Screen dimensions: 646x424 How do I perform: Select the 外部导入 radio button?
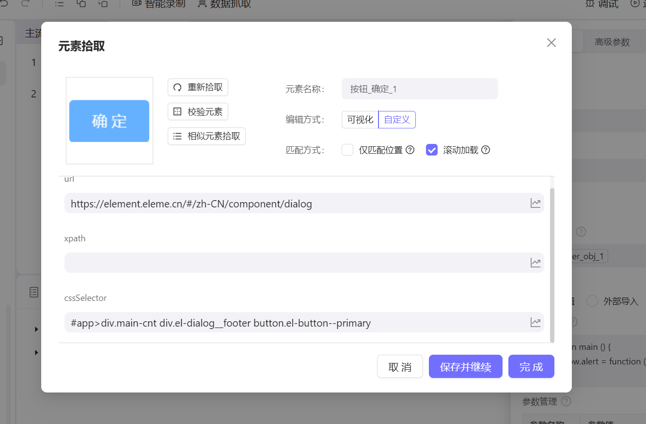pos(592,301)
